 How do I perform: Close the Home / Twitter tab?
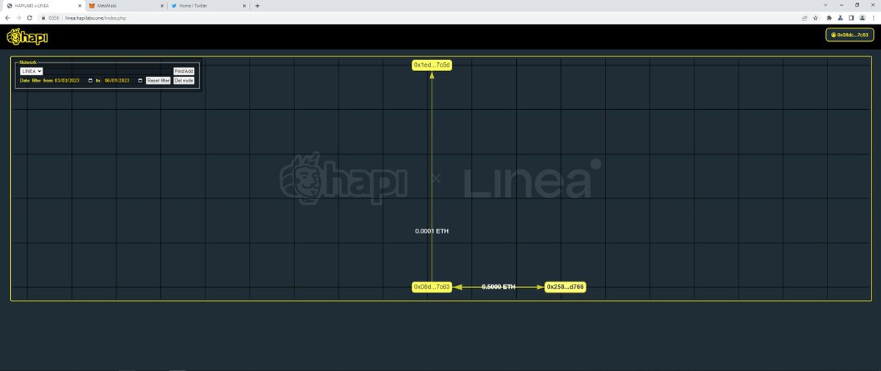point(243,5)
